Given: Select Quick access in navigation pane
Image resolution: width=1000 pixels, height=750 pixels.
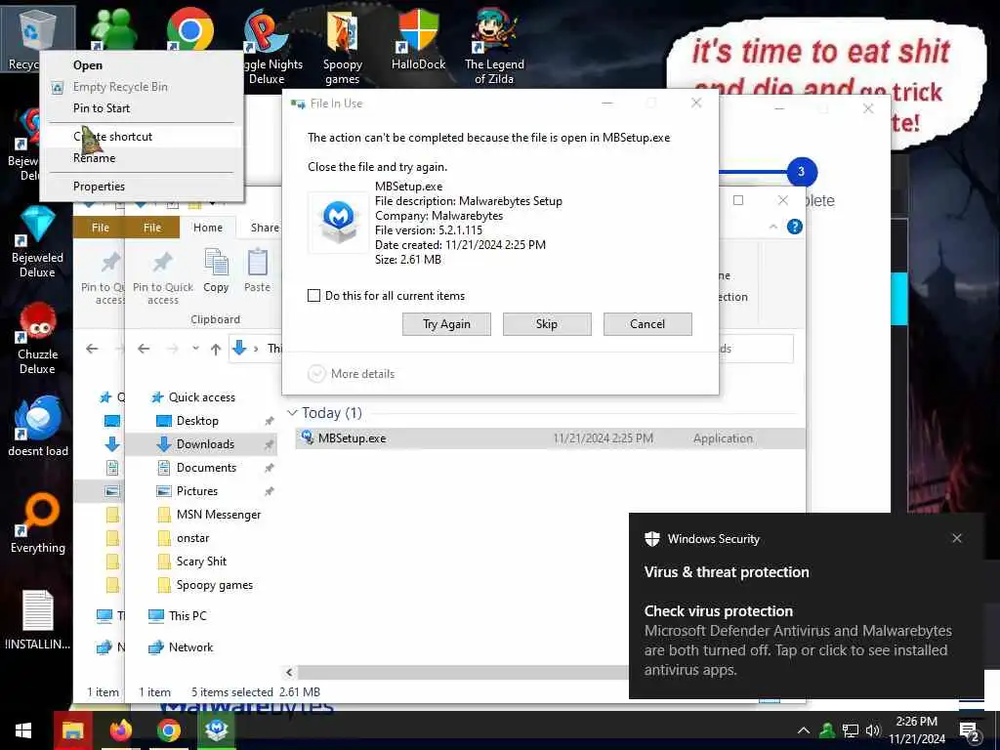Looking at the screenshot, I should tap(201, 397).
